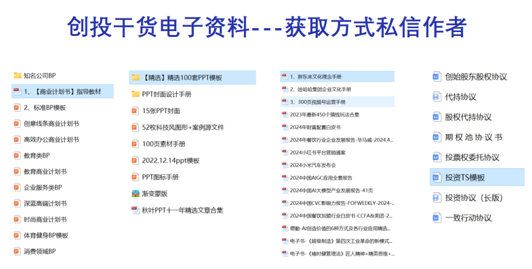This screenshot has width=532, height=269.
Task: Click PowerPoint icon beside PPT图标手册
Action: pos(135,177)
